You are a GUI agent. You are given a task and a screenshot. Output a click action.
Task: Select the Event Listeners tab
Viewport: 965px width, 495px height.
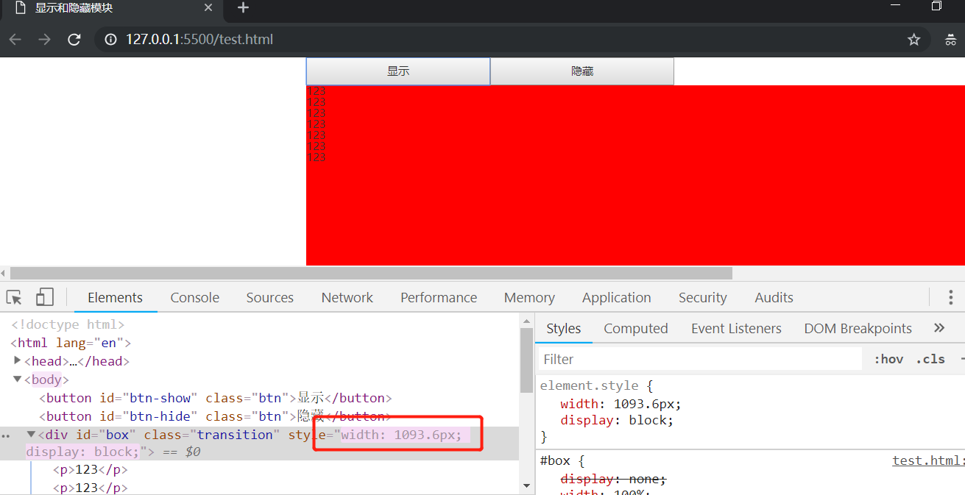pyautogui.click(x=736, y=329)
